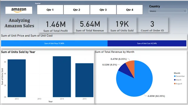Image resolution: width=188 pixels, height=105 pixels.
Task: Click the 'Sum of Units Sold by Year' title
Action: tap(18, 52)
